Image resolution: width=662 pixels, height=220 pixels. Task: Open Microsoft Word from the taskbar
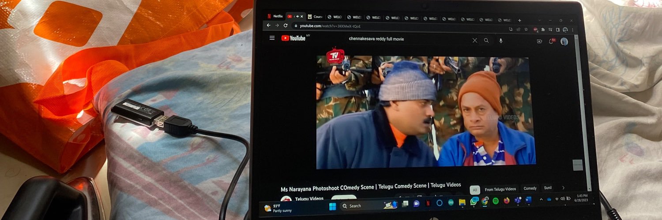tap(529, 200)
